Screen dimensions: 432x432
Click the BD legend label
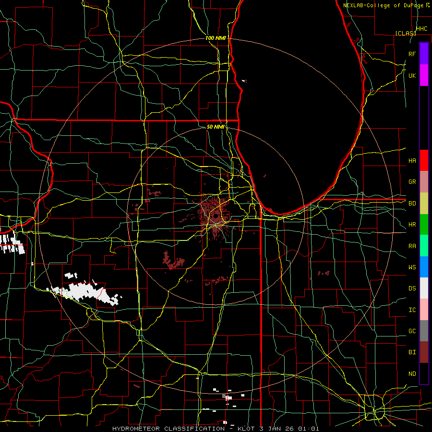412,204
